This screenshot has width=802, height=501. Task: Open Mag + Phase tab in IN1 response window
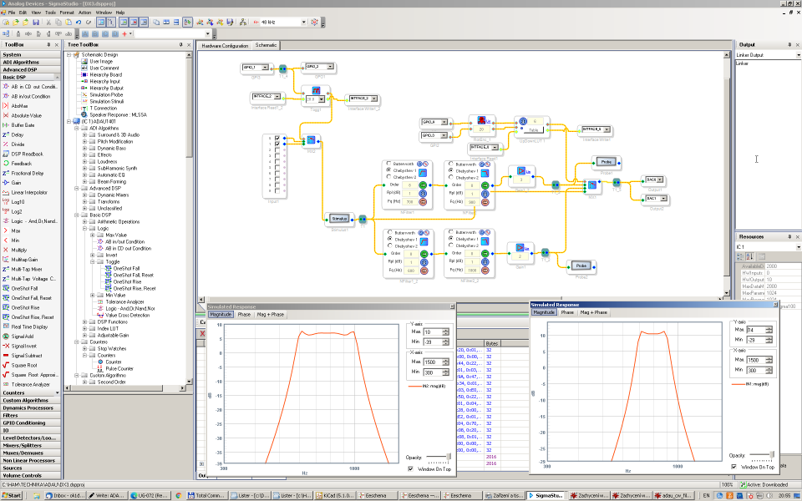click(593, 311)
